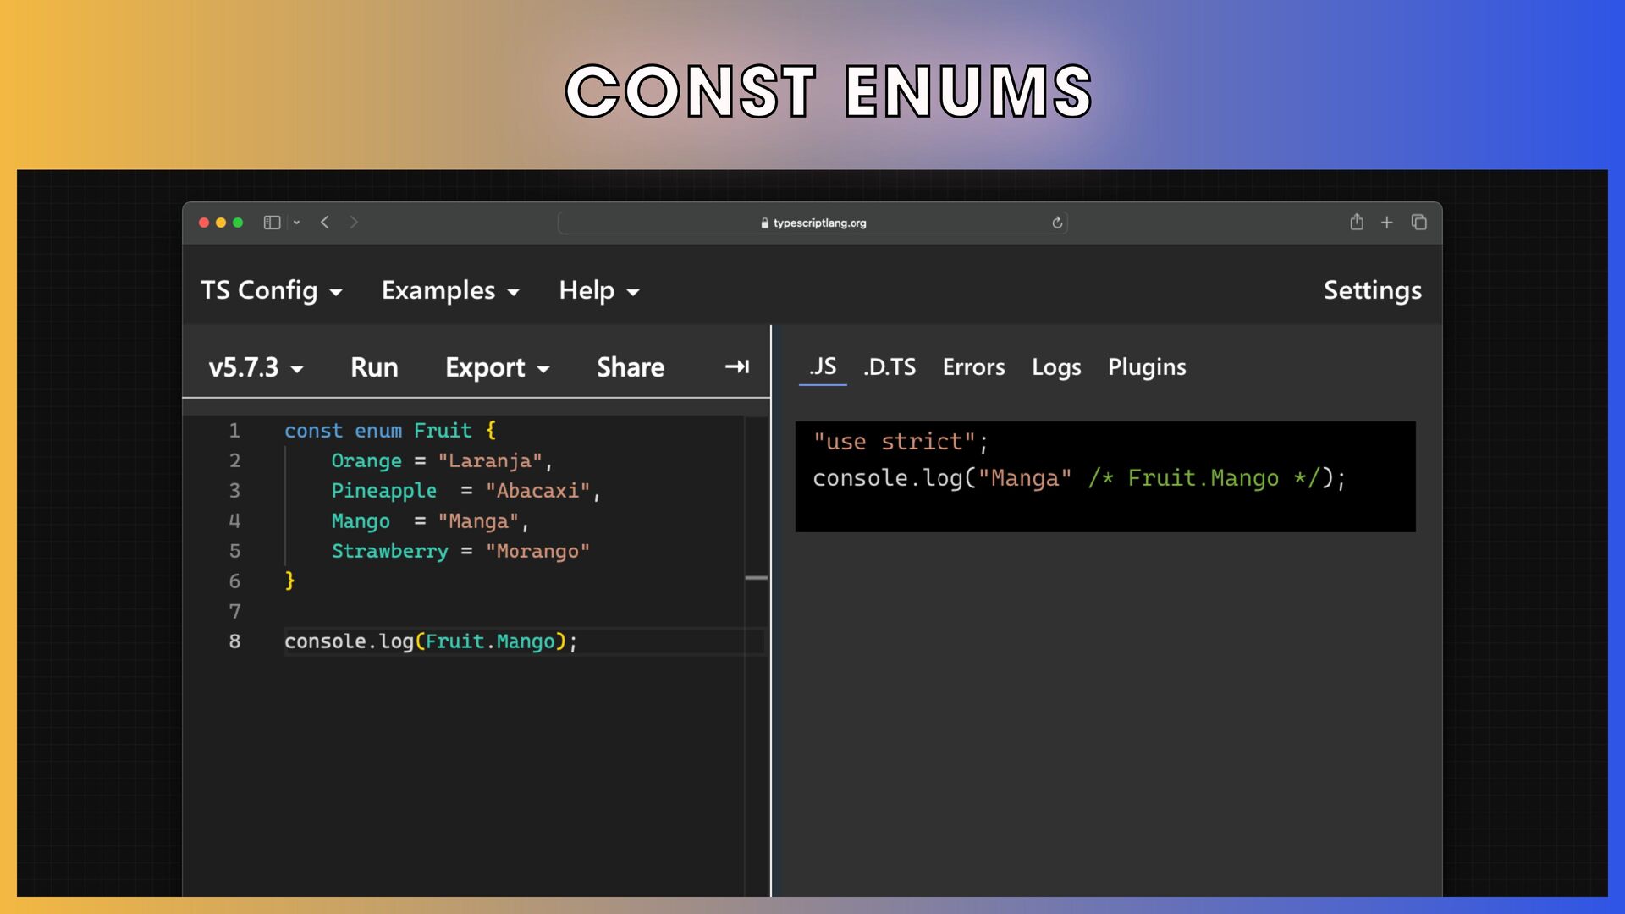Show the tab overview icon
The image size is (1625, 914).
(x=1419, y=222)
